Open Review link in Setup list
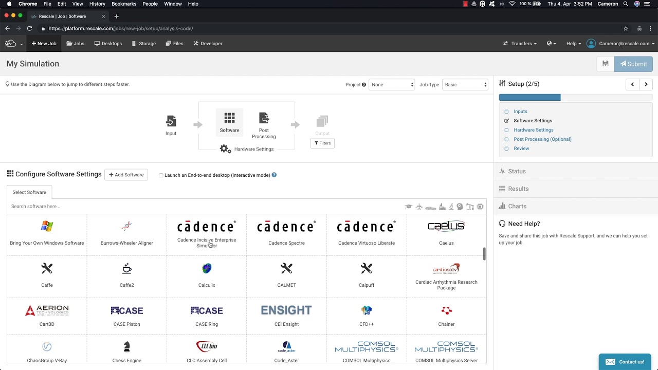 [x=521, y=149]
